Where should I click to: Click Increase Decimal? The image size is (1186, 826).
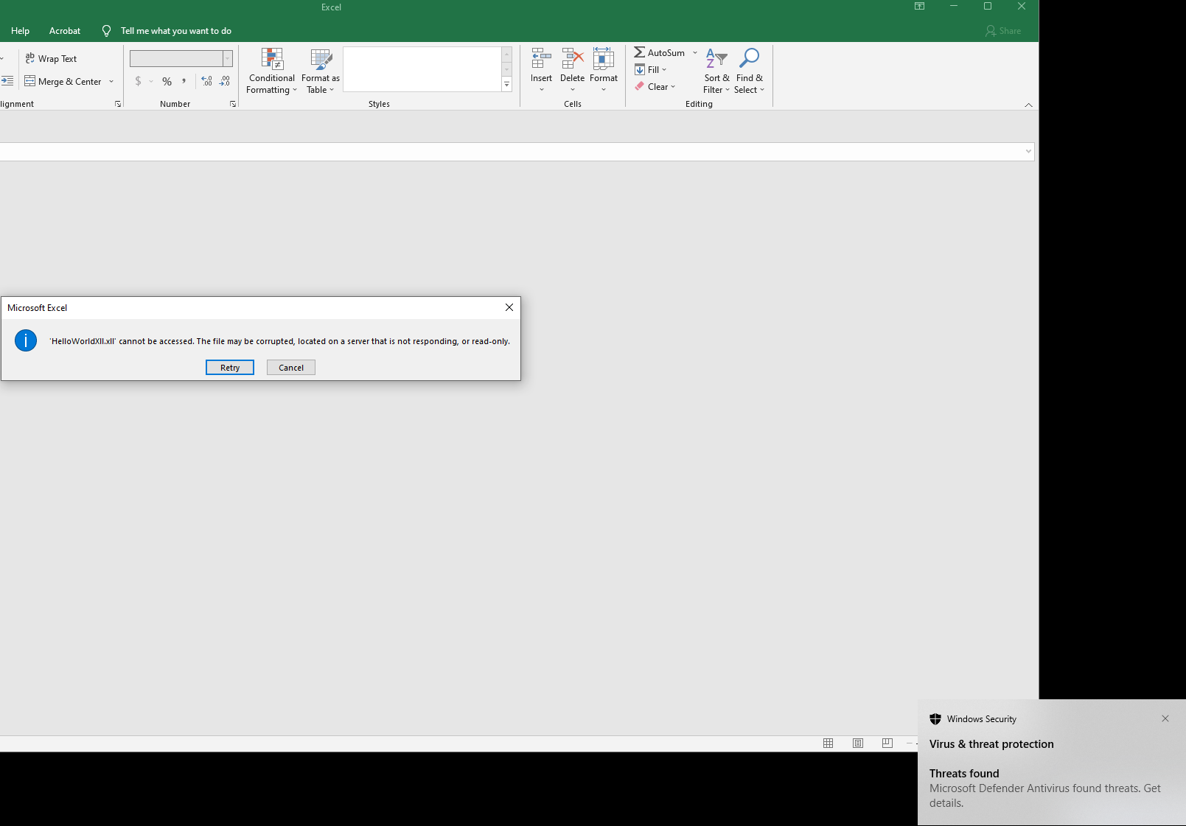click(x=206, y=82)
